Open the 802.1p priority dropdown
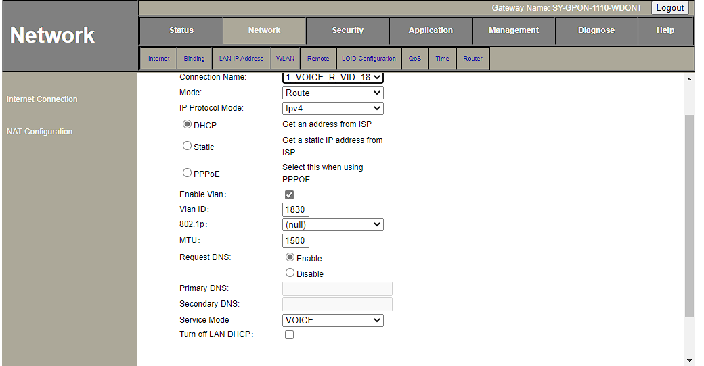Screen dimensions: 704x366 tap(332, 225)
